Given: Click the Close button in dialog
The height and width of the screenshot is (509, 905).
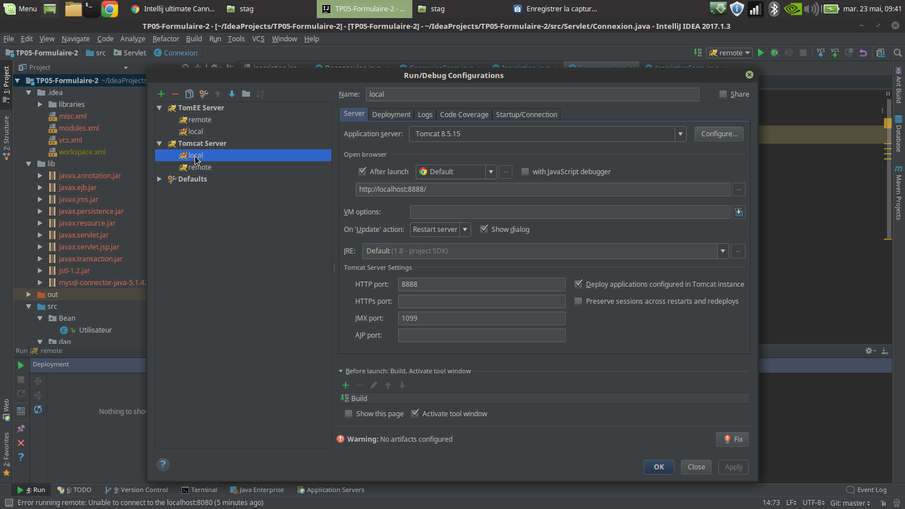Looking at the screenshot, I should [x=696, y=467].
